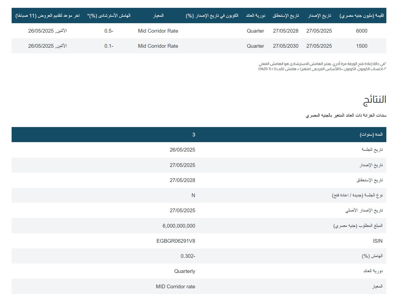Click the results table's 'المعيار' row label
The width and height of the screenshot is (395, 308).
pos(377,286)
